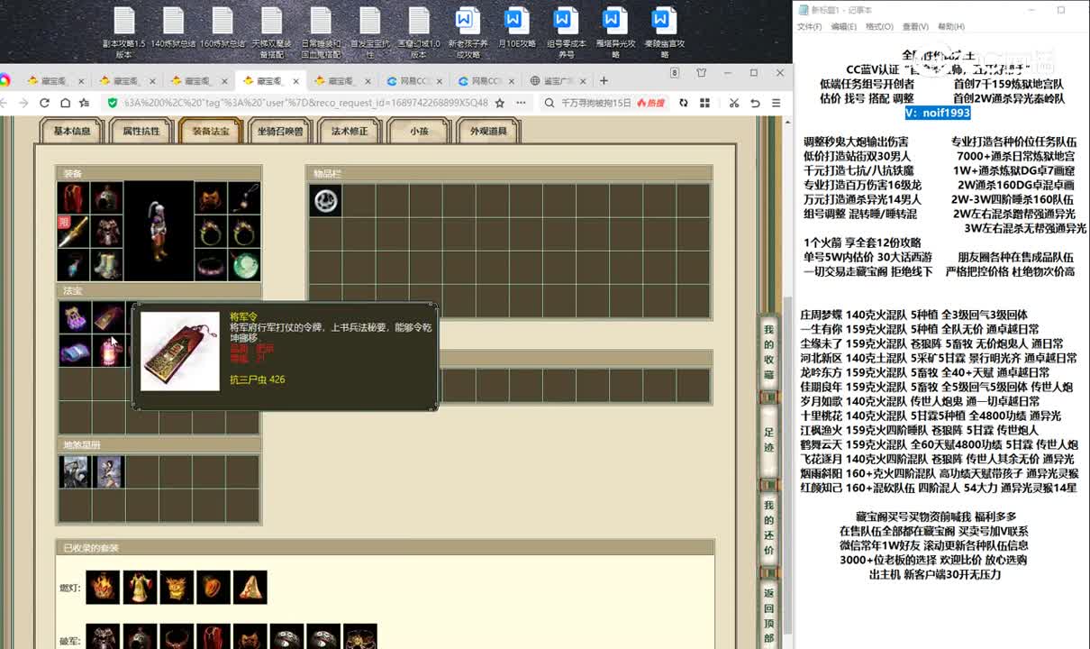Select the 将军令 token icon in 法宝
Screen dimensions: 1090x649
[x=107, y=317]
